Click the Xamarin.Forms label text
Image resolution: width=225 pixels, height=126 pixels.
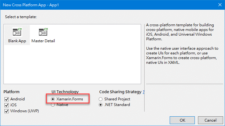click(x=69, y=99)
